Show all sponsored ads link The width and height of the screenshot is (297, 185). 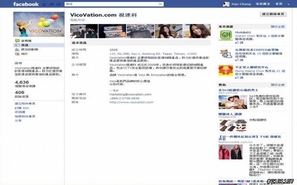pyautogui.click(x=278, y=85)
